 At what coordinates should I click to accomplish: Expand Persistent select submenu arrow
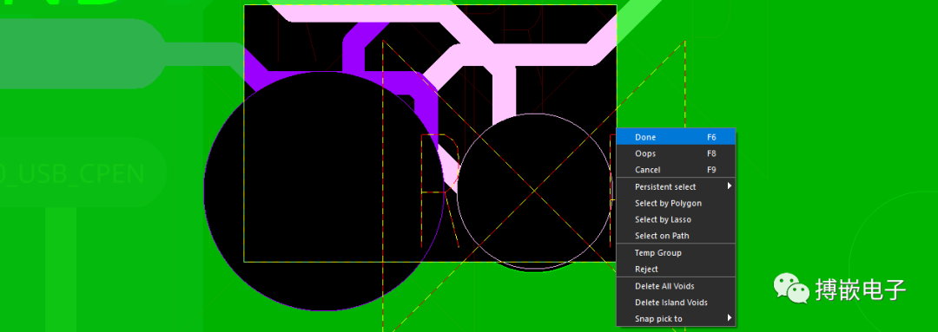(x=730, y=186)
